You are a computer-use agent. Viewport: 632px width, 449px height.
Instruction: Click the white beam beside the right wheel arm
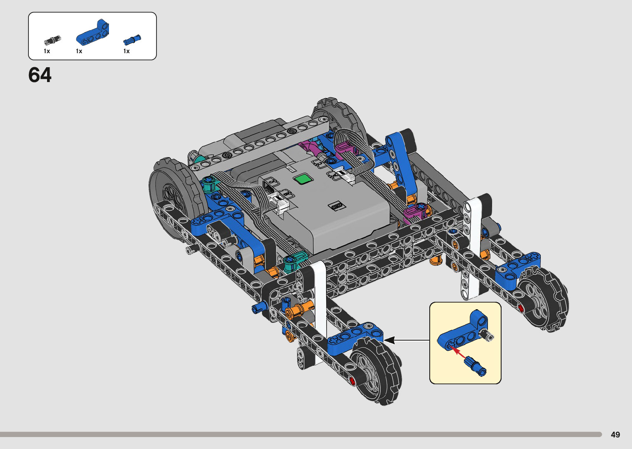point(472,247)
